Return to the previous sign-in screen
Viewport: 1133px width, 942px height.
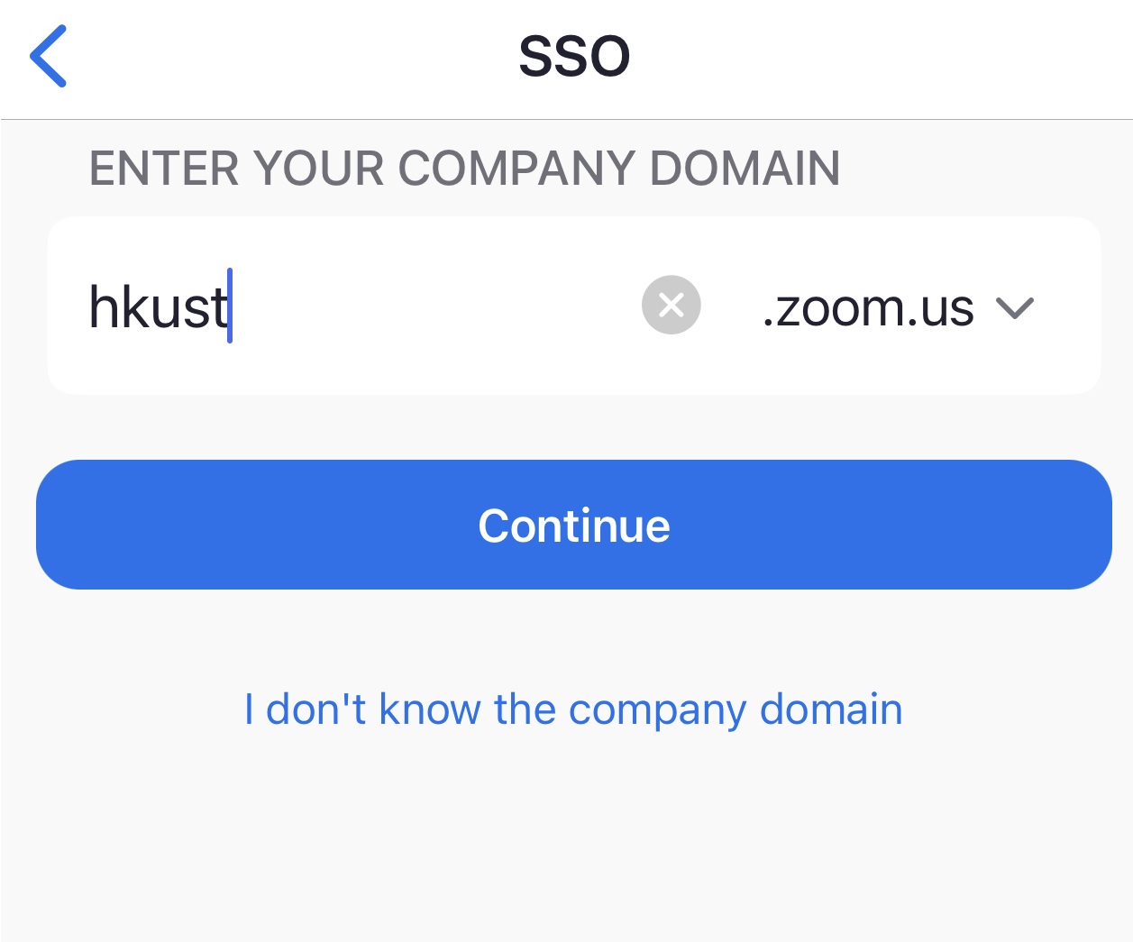pos(49,56)
